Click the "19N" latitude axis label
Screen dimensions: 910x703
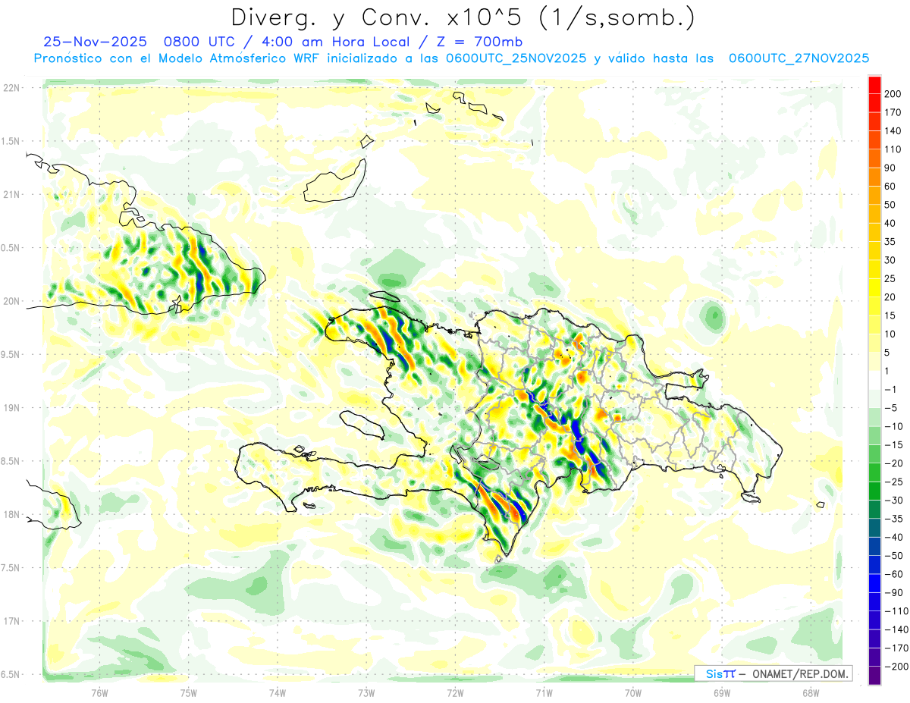pos(11,408)
